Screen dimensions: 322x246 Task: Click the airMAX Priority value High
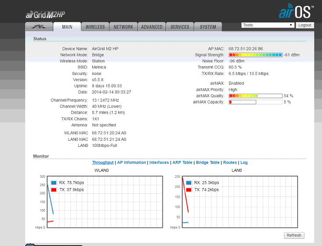pyautogui.click(x=233, y=89)
